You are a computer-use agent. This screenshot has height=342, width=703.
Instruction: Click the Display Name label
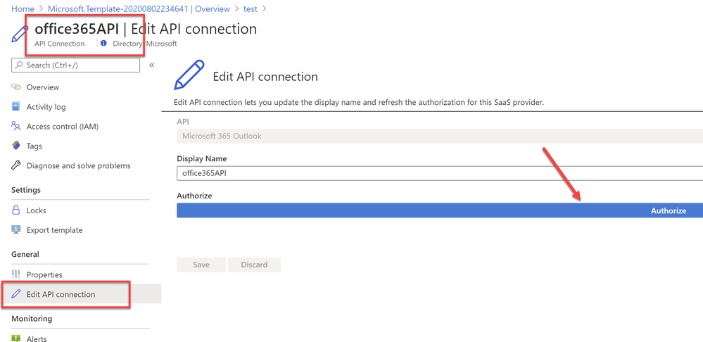202,158
